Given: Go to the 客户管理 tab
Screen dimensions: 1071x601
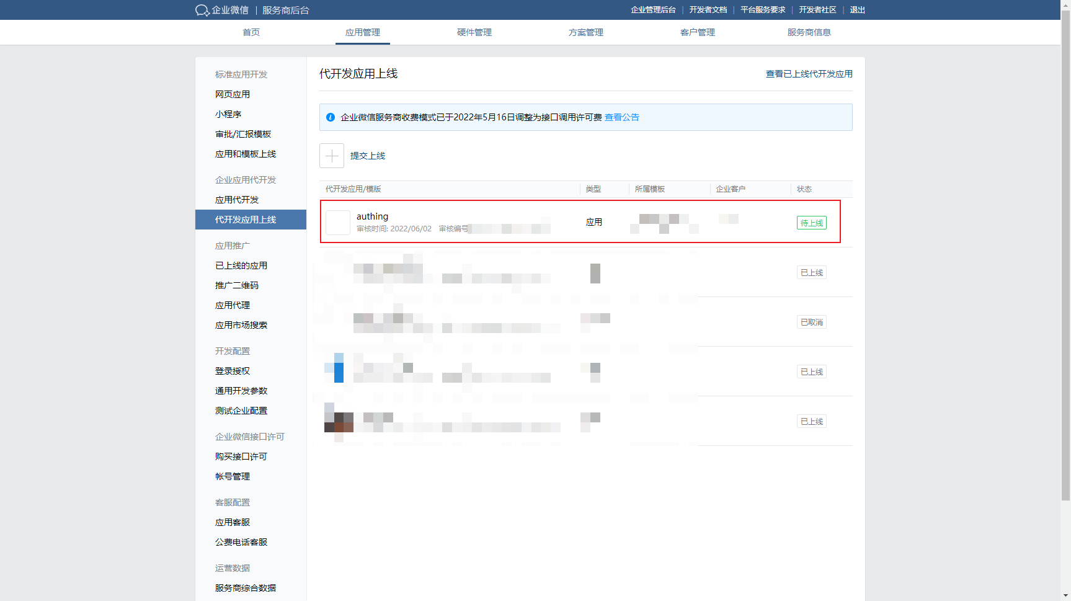Looking at the screenshot, I should (x=698, y=32).
